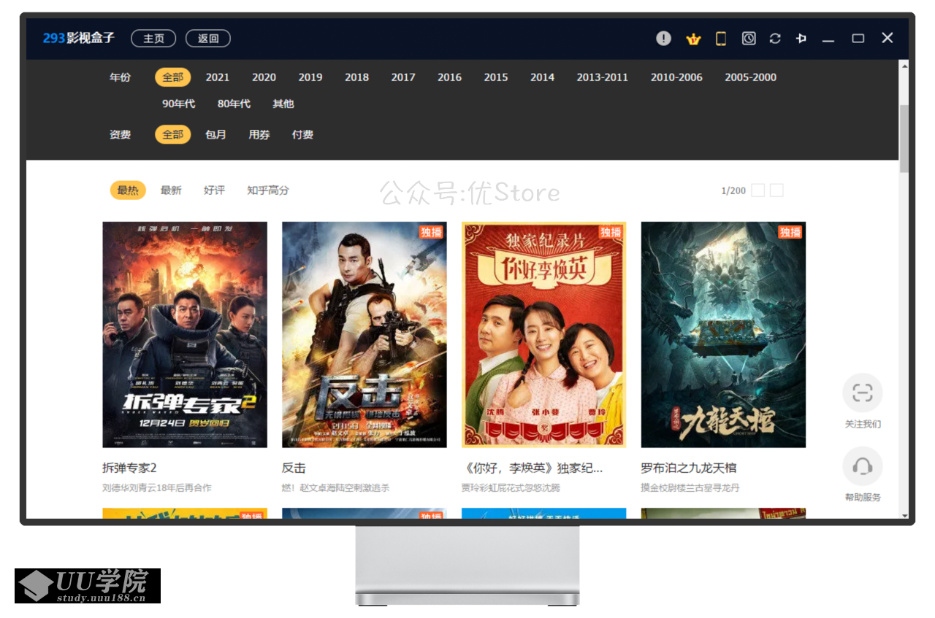
Task: Click the vertical scrollbar thumb
Action: pyautogui.click(x=904, y=138)
